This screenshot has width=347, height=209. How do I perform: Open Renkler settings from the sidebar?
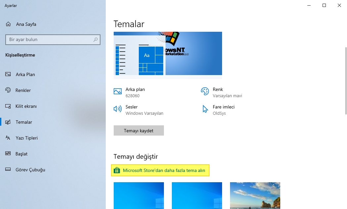coord(8,90)
